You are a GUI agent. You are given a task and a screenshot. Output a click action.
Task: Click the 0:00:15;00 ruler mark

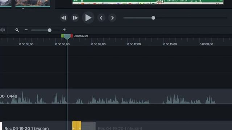point(170,44)
